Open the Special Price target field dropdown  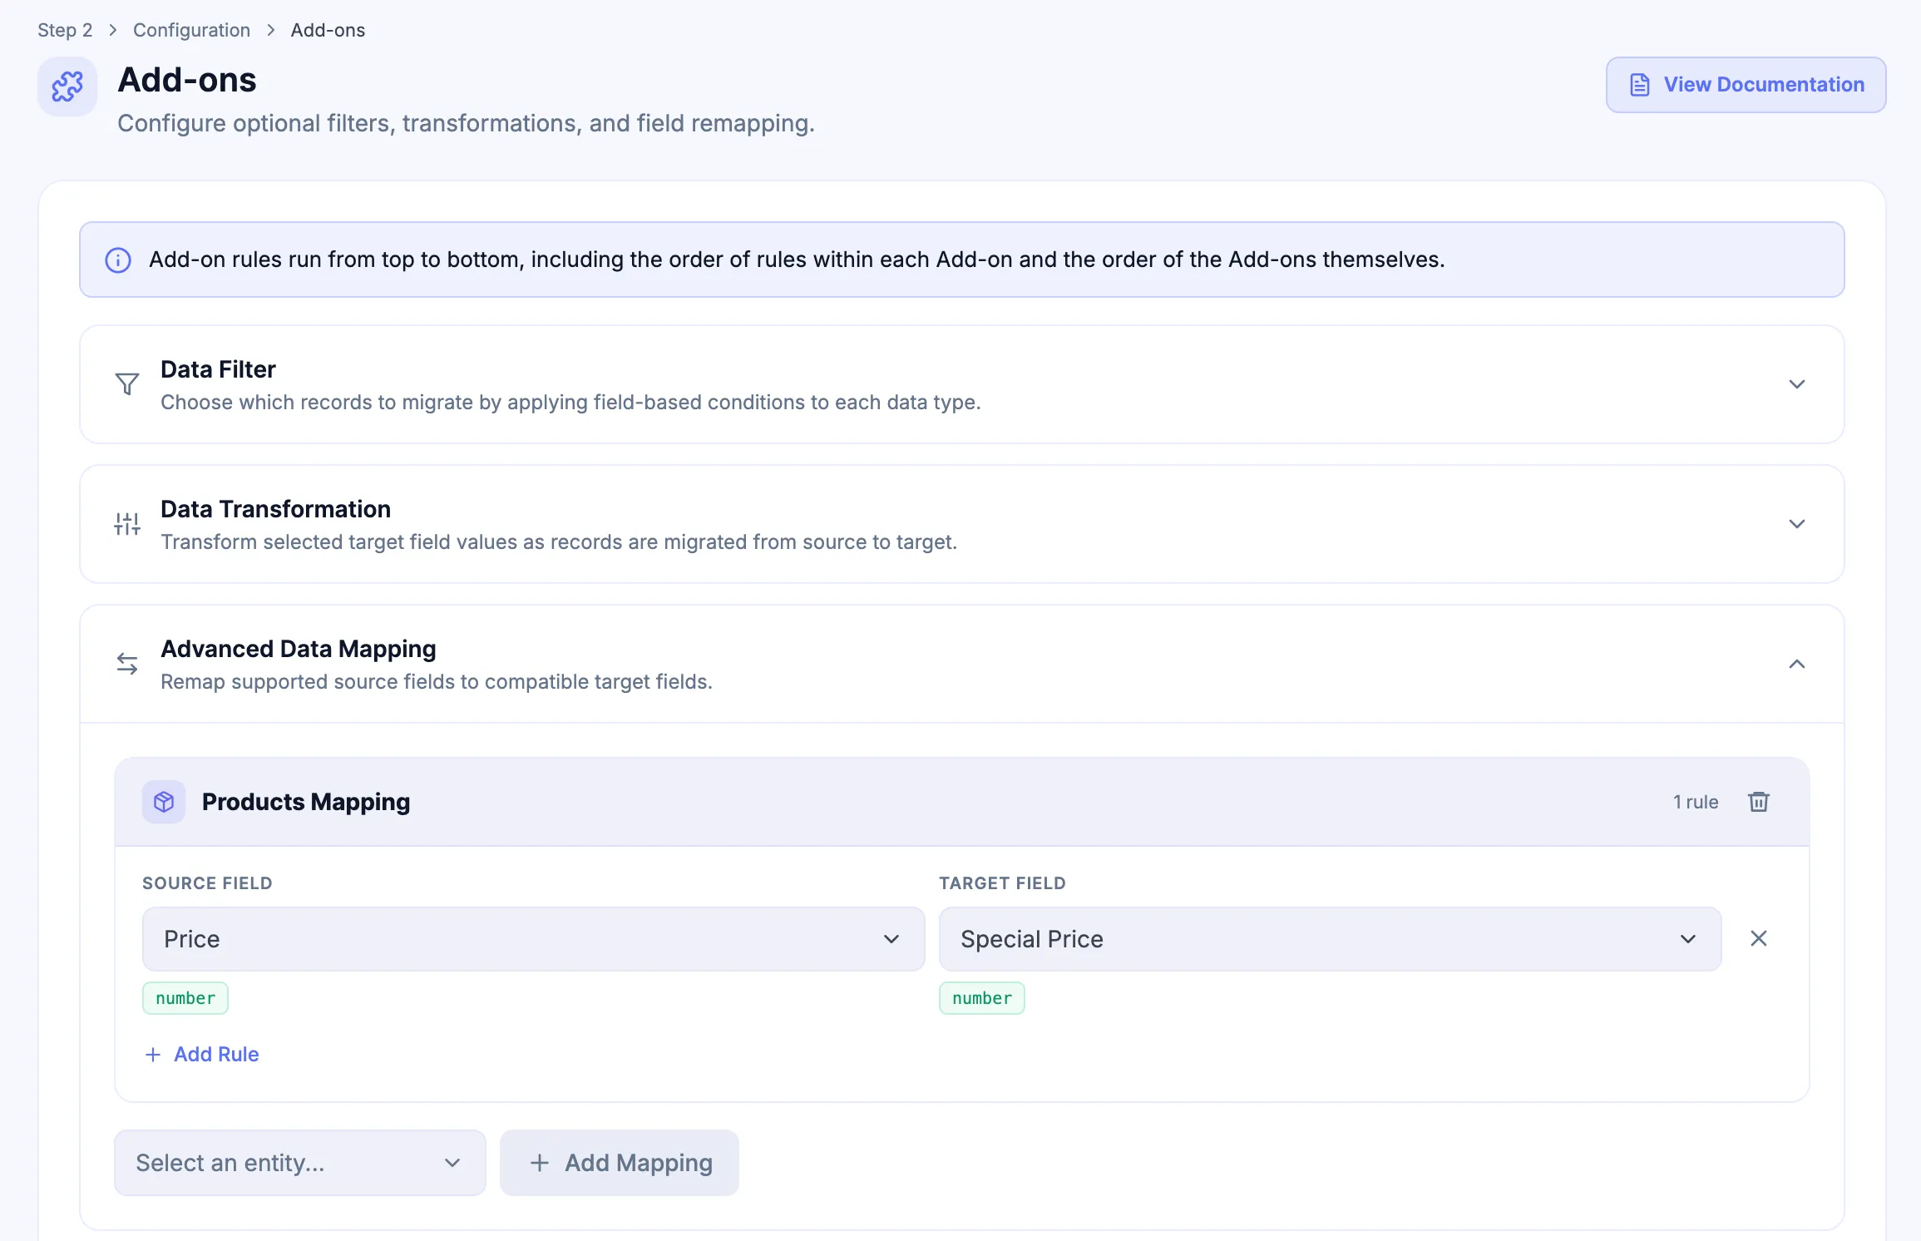pyautogui.click(x=1330, y=939)
